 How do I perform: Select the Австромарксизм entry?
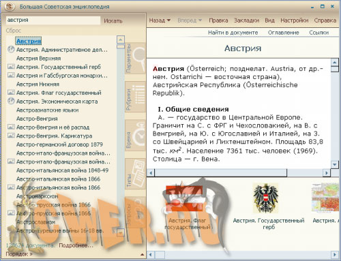[37, 196]
